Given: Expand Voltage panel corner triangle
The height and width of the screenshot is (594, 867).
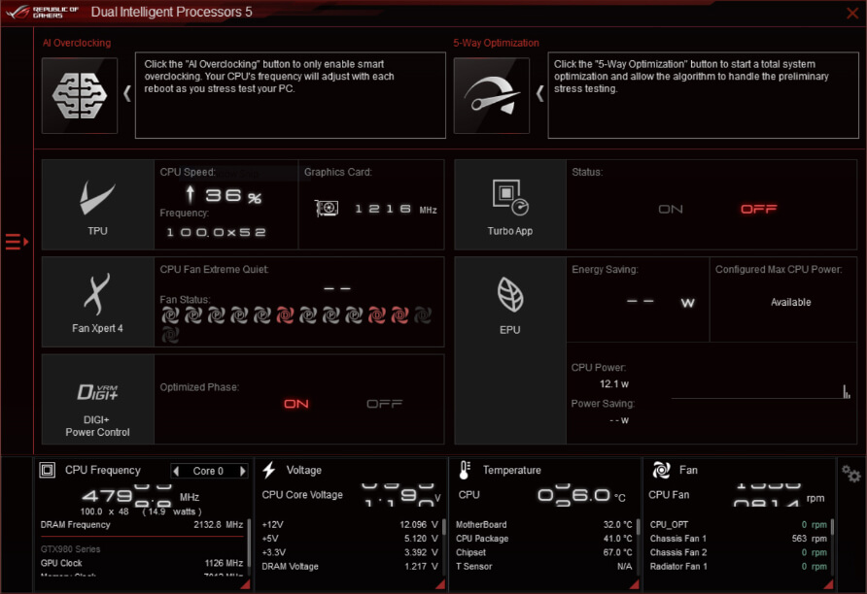Looking at the screenshot, I should (440, 584).
